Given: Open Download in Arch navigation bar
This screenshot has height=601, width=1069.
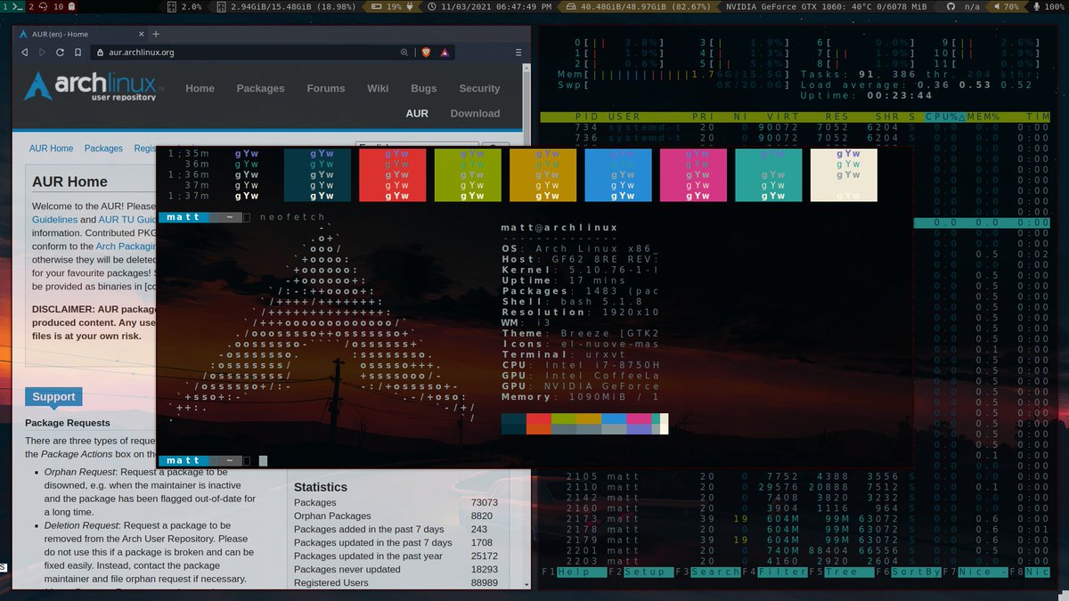Looking at the screenshot, I should point(475,113).
